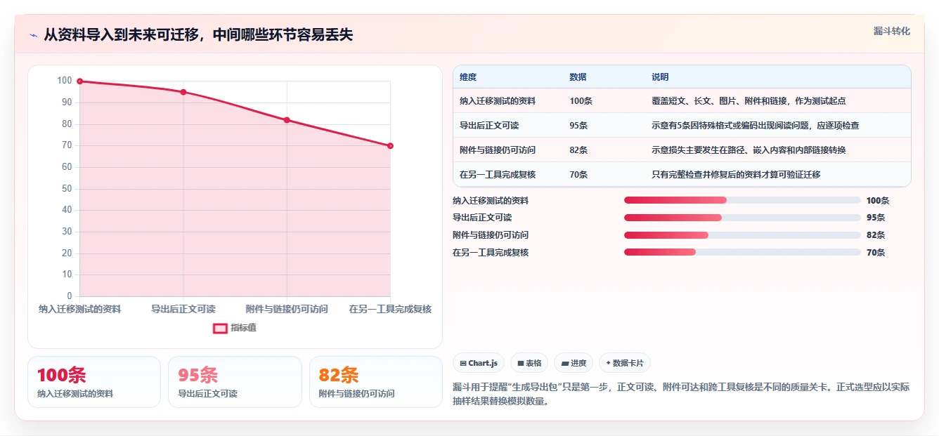Click description starting 示意有5条因特殊格式
The height and width of the screenshot is (436, 939).
click(756, 126)
